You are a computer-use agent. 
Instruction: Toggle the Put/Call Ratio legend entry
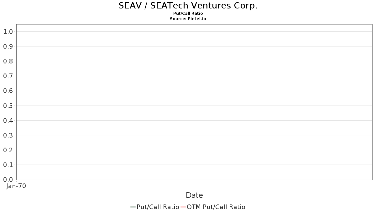point(158,207)
